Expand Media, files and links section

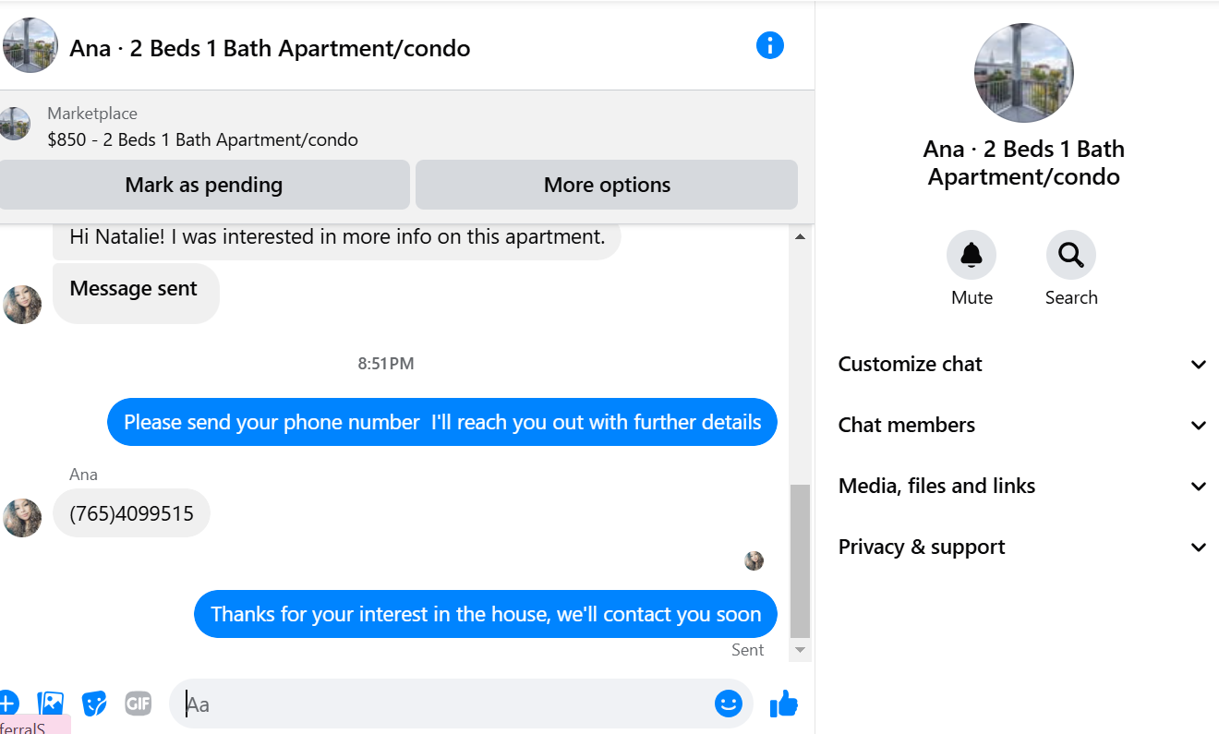tap(1022, 486)
